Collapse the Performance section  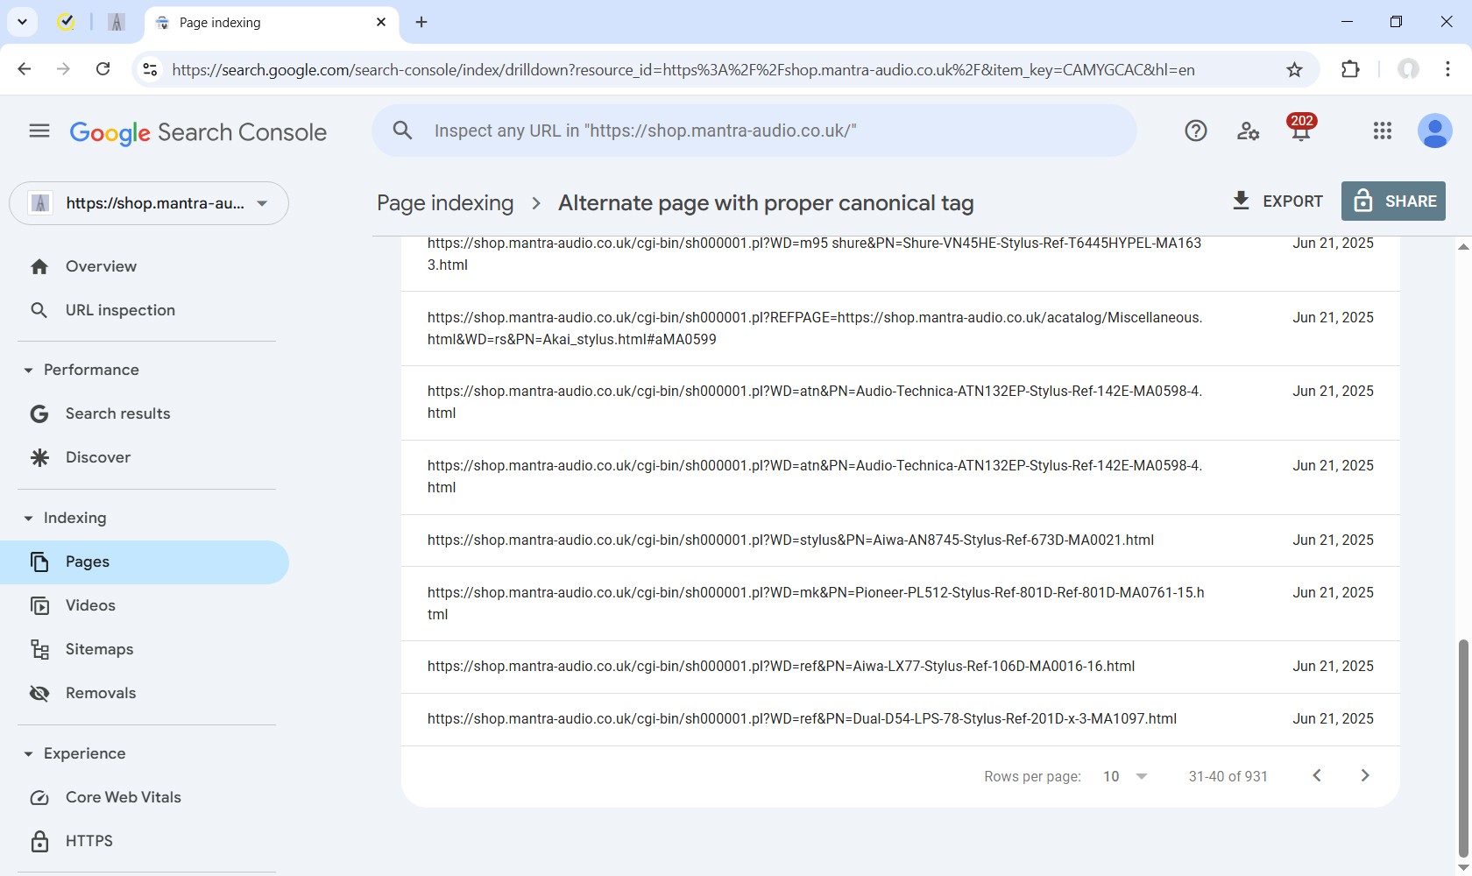pyautogui.click(x=28, y=371)
